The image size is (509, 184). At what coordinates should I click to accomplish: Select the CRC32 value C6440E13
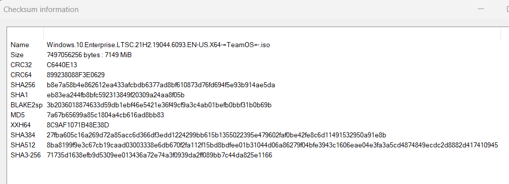[x=62, y=65]
